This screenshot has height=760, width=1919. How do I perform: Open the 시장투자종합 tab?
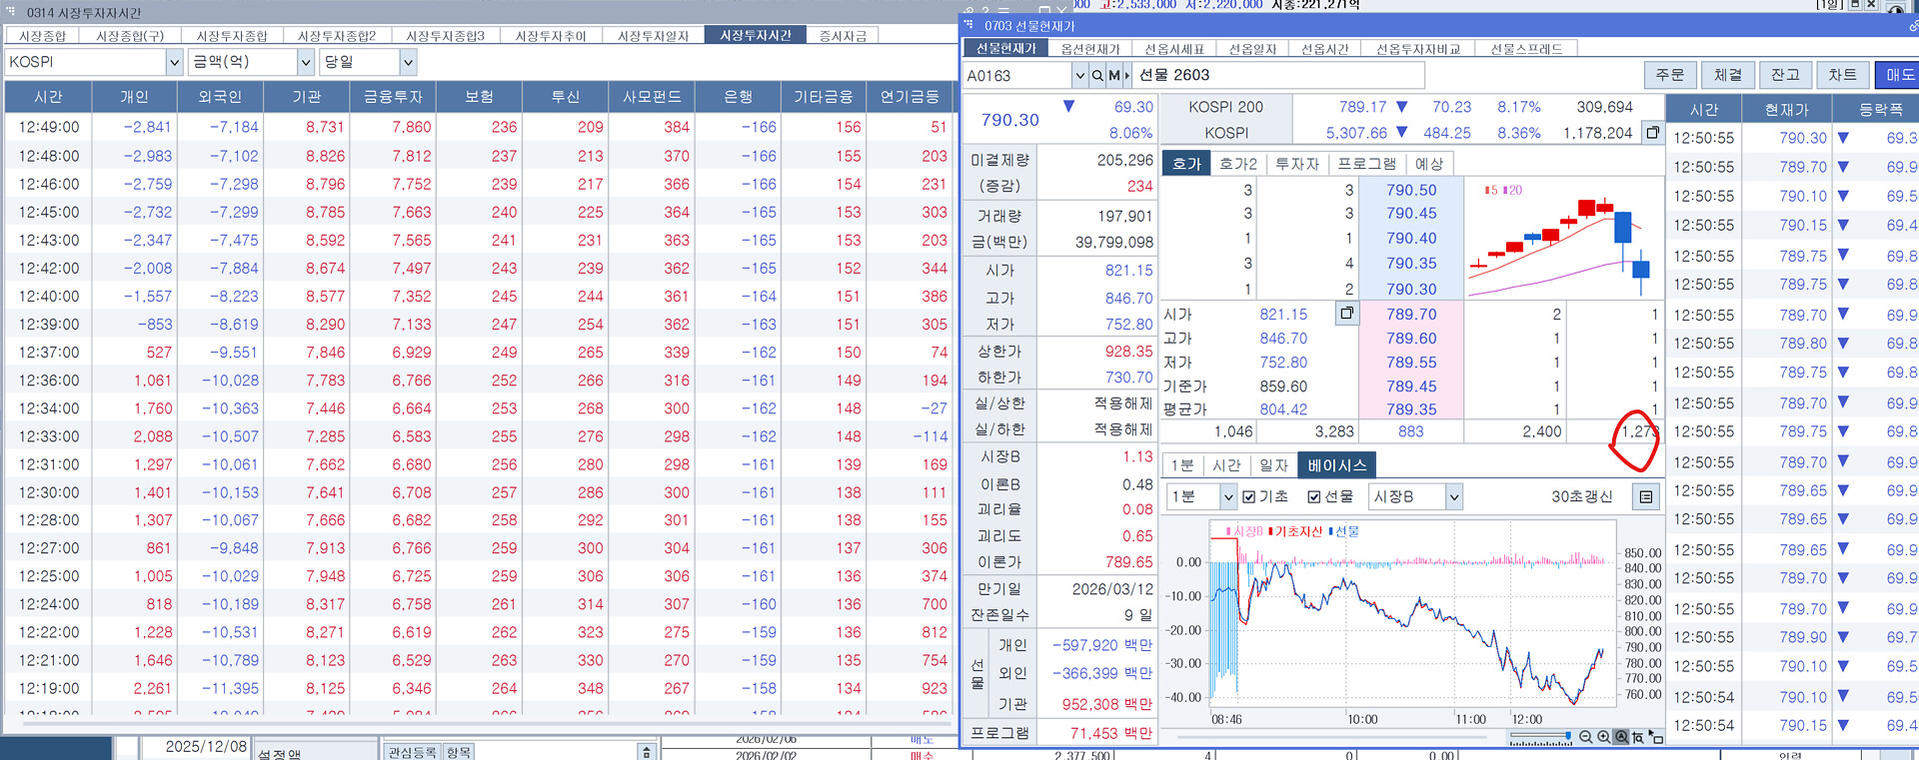tap(232, 36)
